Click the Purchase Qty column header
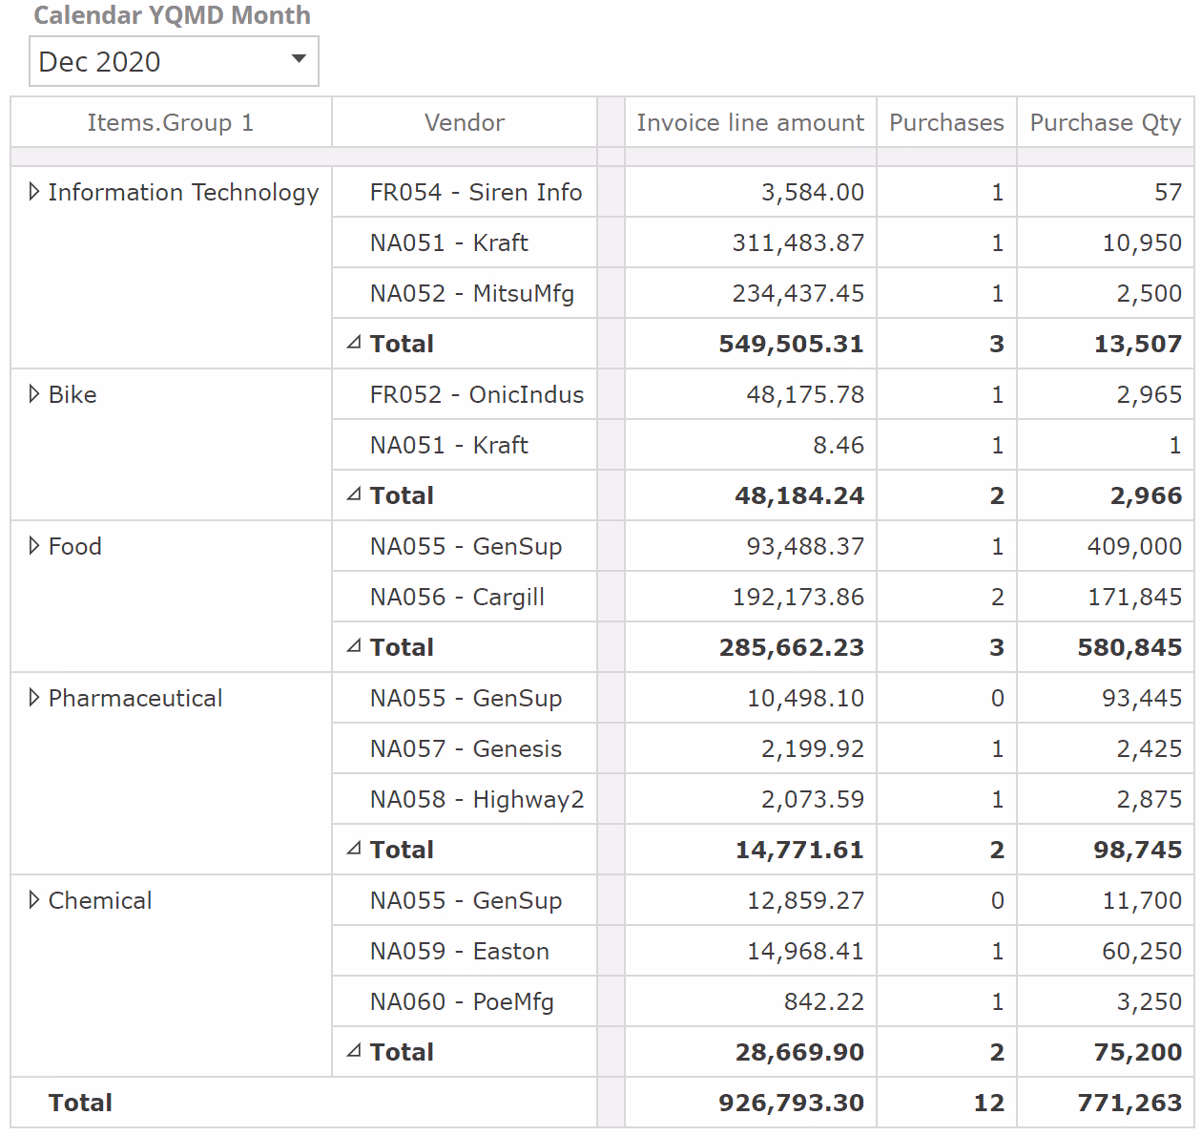Screen dimensions: 1202x1136 tap(1105, 123)
